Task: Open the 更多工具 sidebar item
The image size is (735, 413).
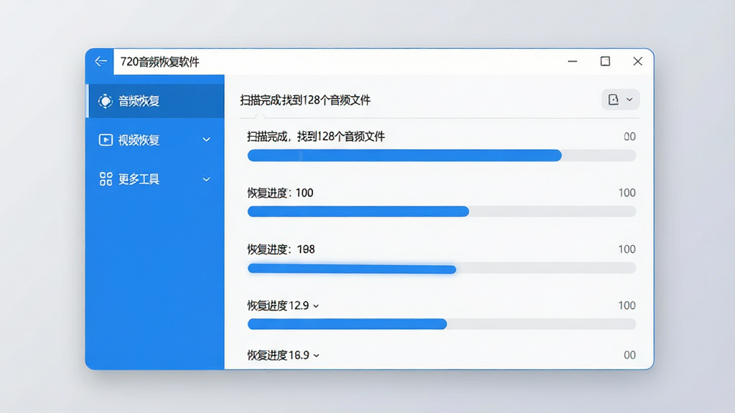Action: 155,179
